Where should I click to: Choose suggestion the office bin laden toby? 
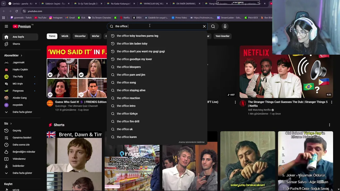pyautogui.click(x=157, y=44)
